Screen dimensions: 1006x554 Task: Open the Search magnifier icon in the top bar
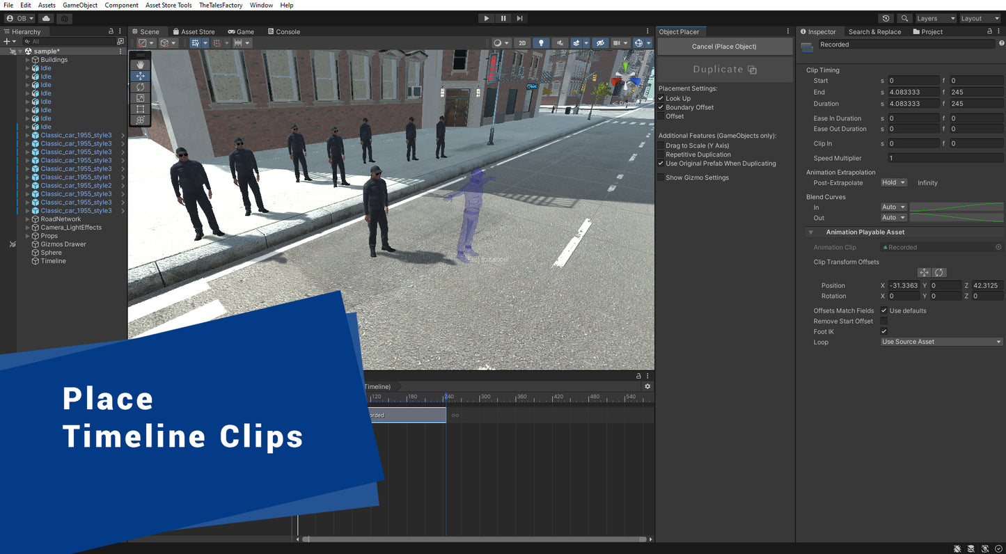click(x=904, y=18)
